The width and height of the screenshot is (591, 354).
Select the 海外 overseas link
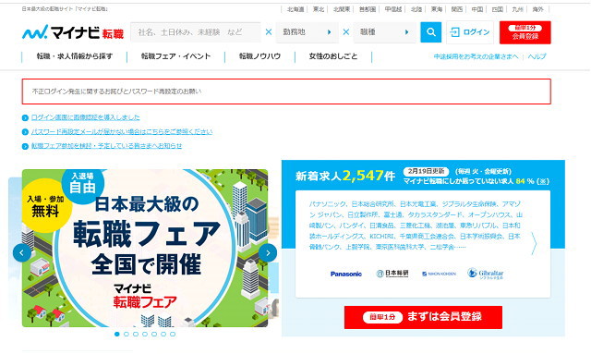pyautogui.click(x=537, y=9)
